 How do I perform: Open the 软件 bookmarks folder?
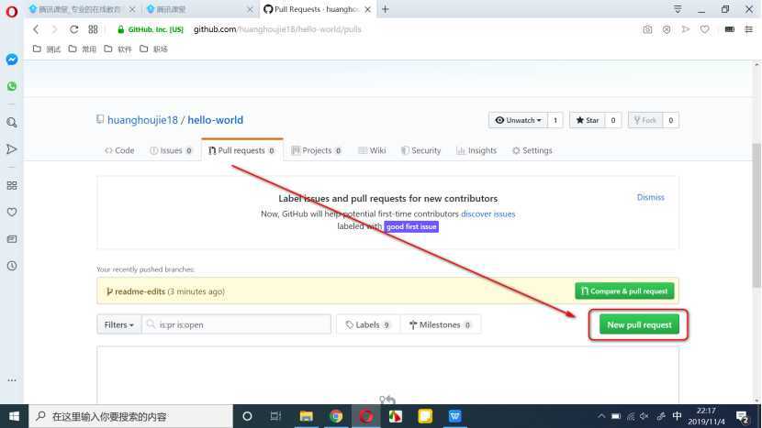tap(118, 49)
